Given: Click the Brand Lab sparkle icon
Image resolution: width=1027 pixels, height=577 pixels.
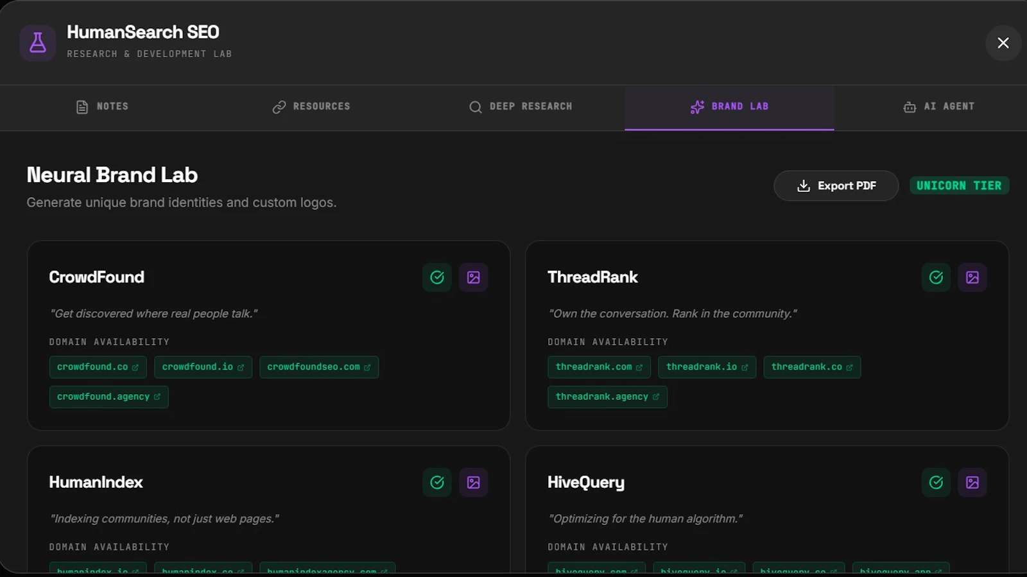Looking at the screenshot, I should point(697,107).
